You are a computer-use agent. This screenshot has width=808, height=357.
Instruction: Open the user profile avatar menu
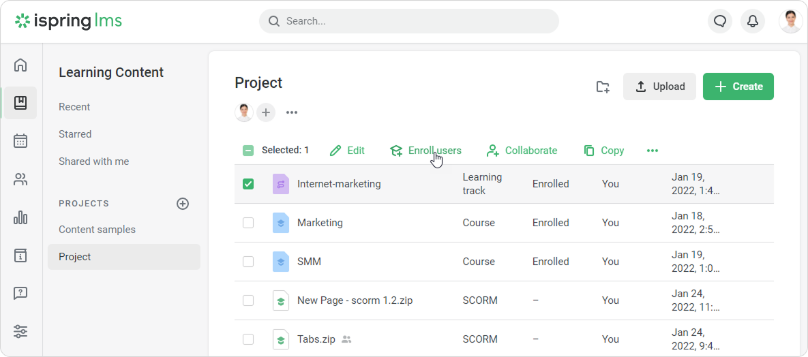coord(790,21)
